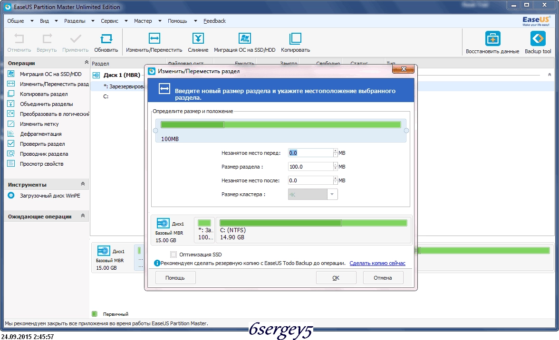Viewport: 559px width, 340px height.
Task: Expand the Вид menu arrow
Action: pyautogui.click(x=56, y=21)
